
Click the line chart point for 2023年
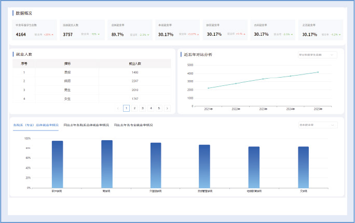coord(263,79)
